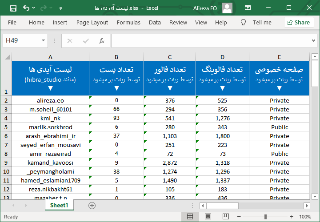
Task: Select the cell containing marlik.sorkhrod
Action: click(x=50, y=127)
